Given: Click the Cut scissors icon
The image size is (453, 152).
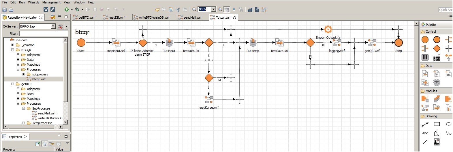Looking at the screenshot, I should (178, 9).
